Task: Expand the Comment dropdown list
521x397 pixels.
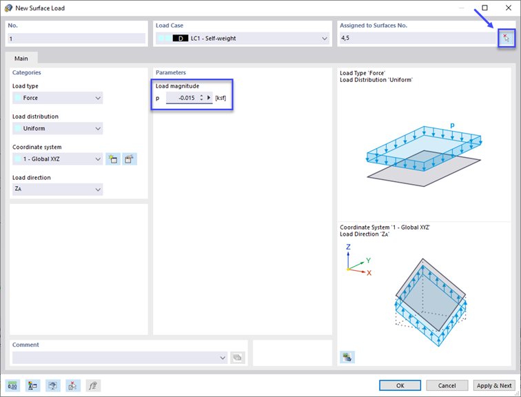Action: click(223, 358)
